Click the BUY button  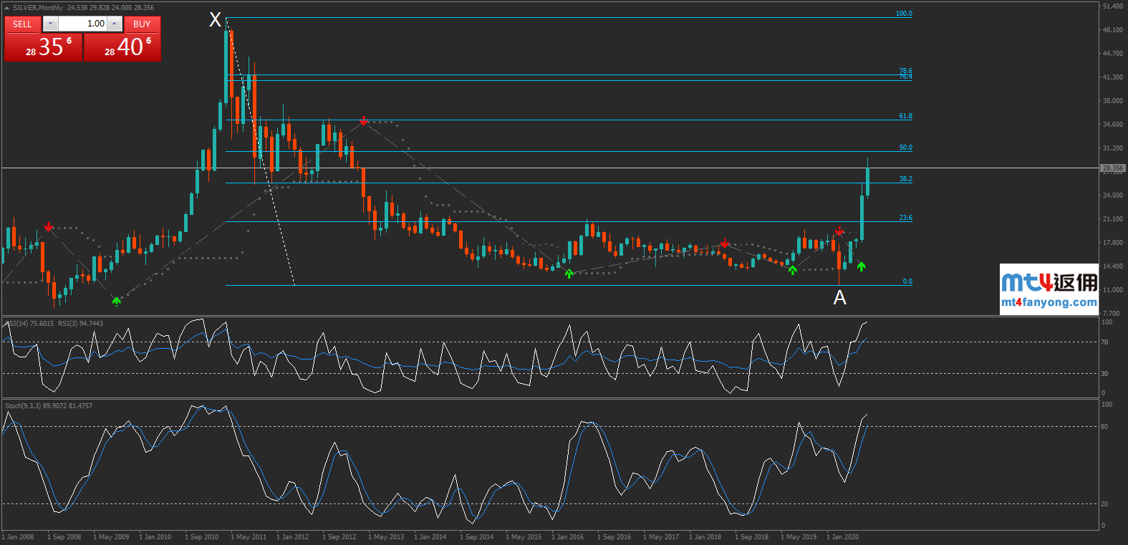(x=142, y=24)
